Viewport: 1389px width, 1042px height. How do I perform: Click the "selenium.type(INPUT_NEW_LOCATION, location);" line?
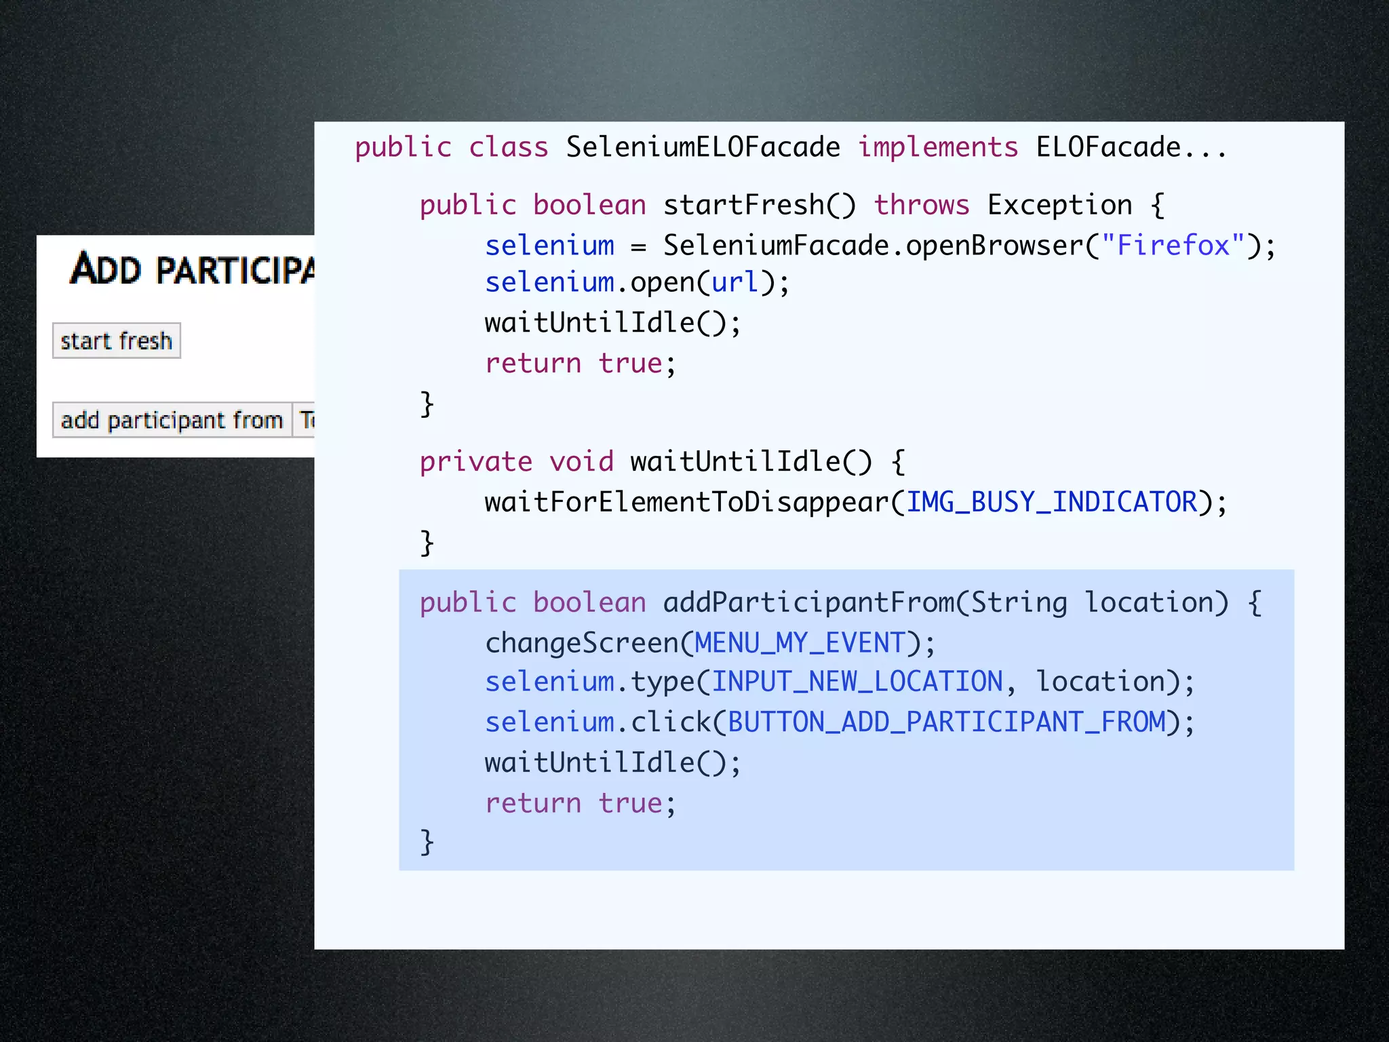click(x=840, y=682)
